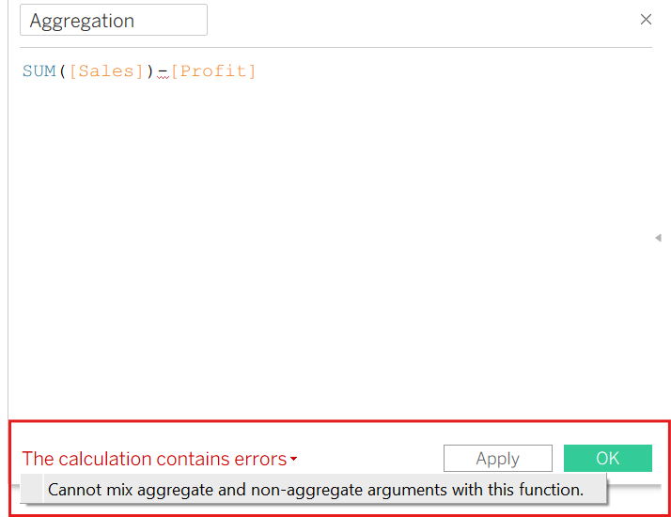Click the word "function" in the error tooltip
671x517 pixels.
click(x=551, y=490)
